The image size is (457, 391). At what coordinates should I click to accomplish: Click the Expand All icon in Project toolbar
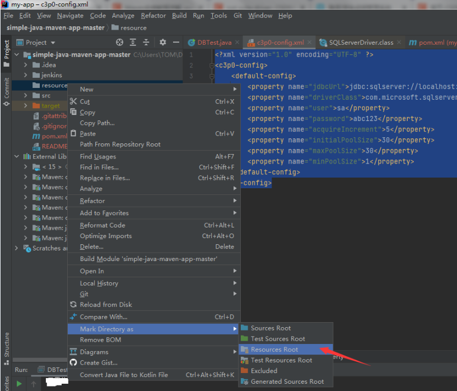pyautogui.click(x=132, y=42)
